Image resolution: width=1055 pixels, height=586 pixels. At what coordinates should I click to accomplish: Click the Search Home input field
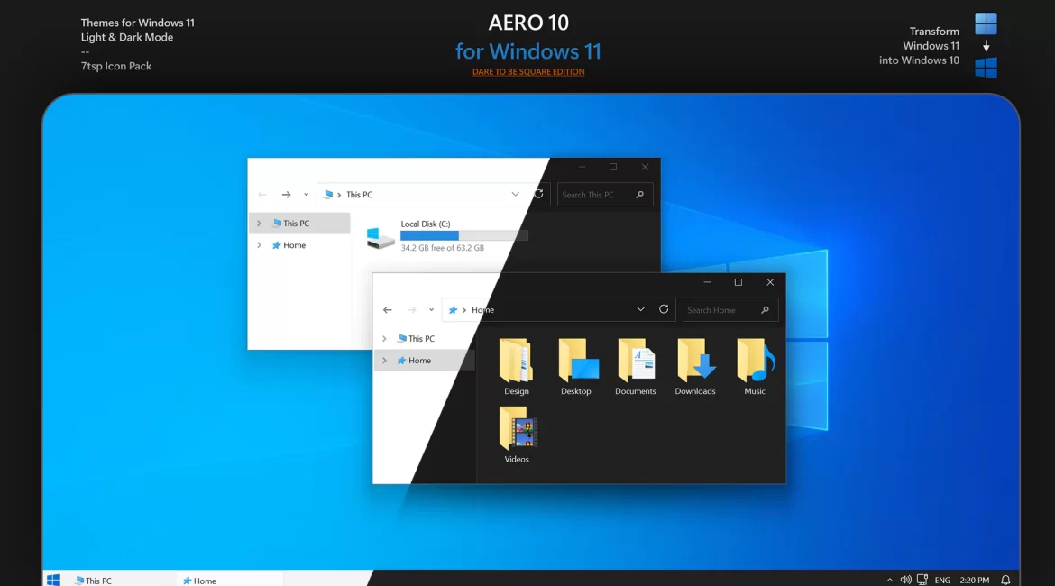[x=720, y=310]
